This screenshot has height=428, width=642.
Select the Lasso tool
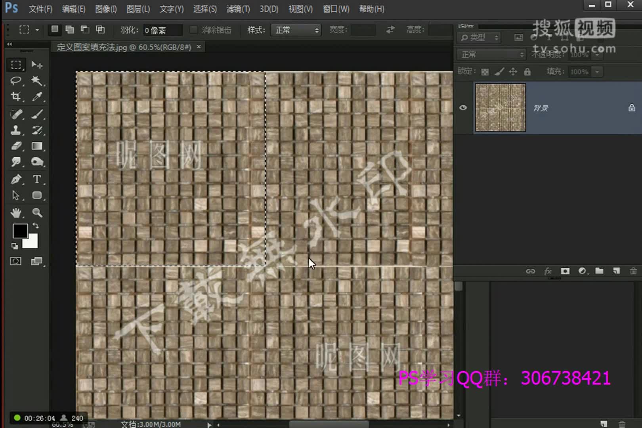pos(16,81)
